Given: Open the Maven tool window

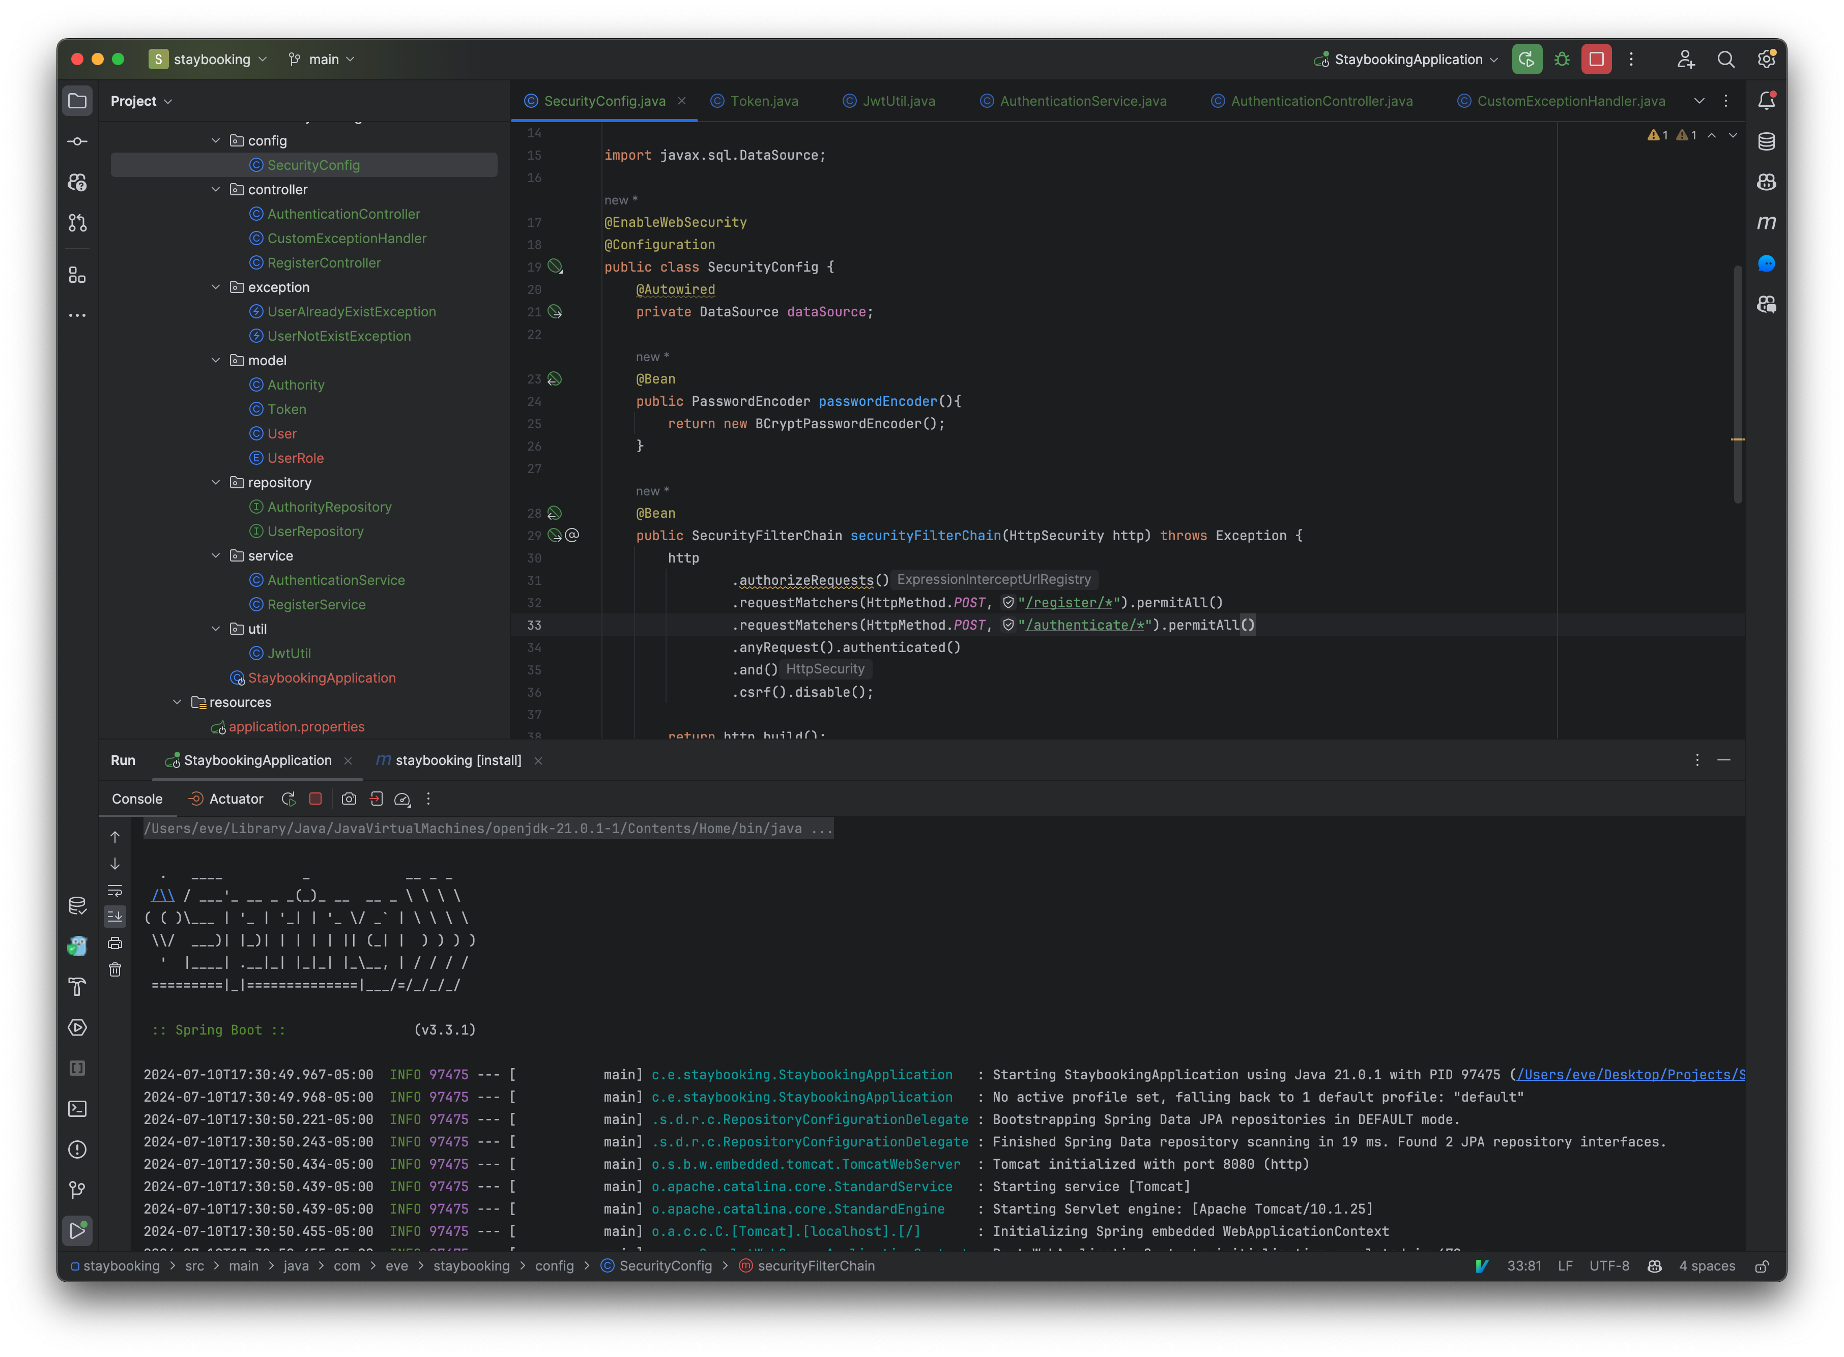Looking at the screenshot, I should 1767,222.
